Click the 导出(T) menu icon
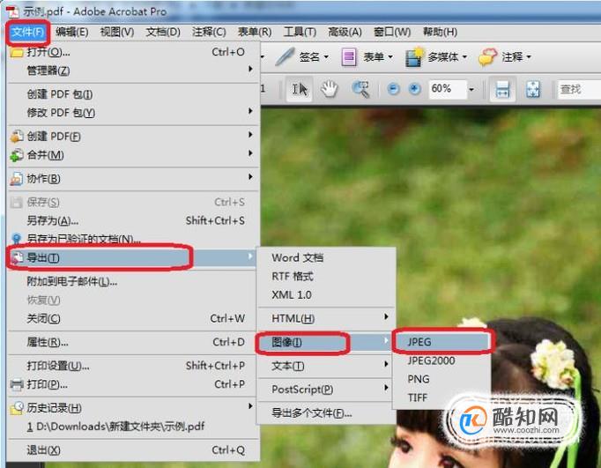 [x=17, y=258]
